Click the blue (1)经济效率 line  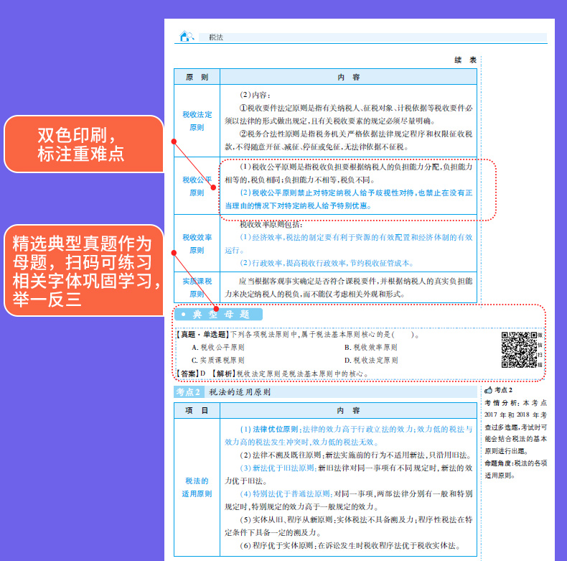point(349,244)
